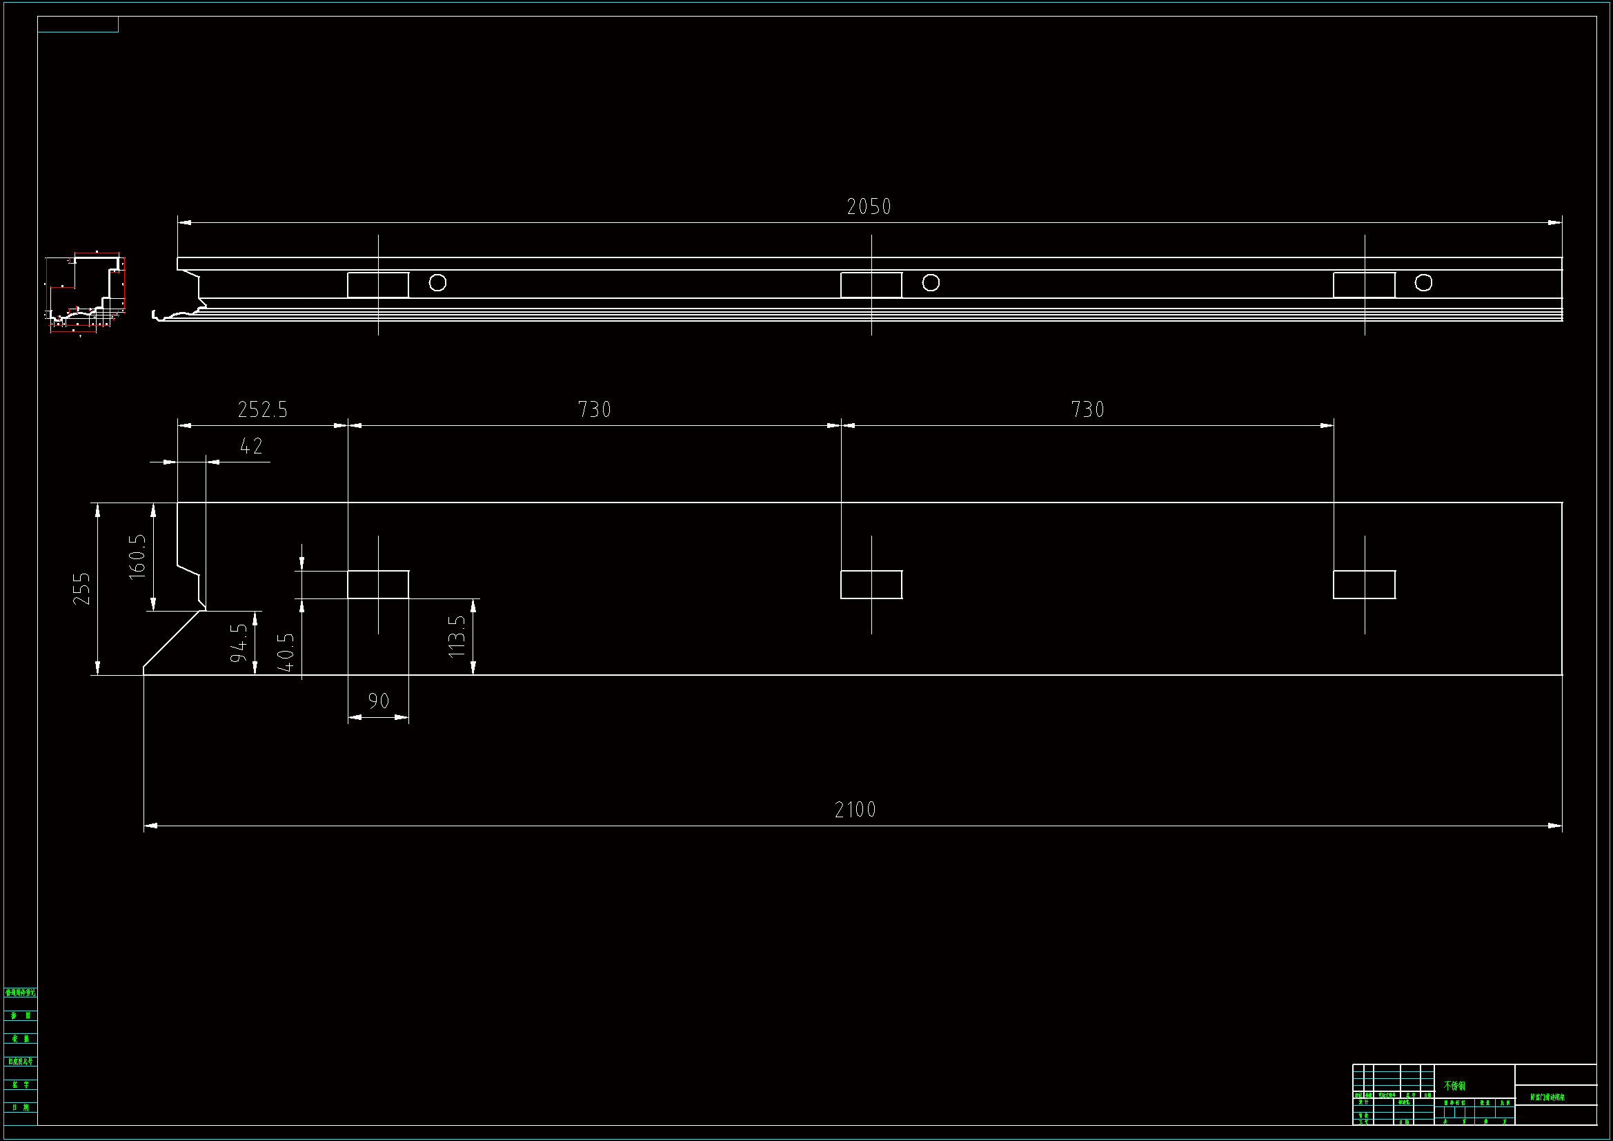
Task: Select the top label cell of left margin strip
Action: pos(21,993)
